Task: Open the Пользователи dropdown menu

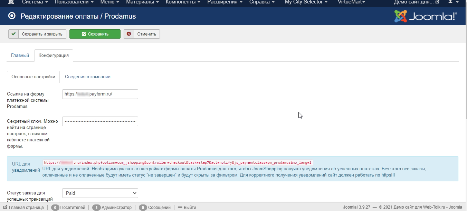Action: 74,2
